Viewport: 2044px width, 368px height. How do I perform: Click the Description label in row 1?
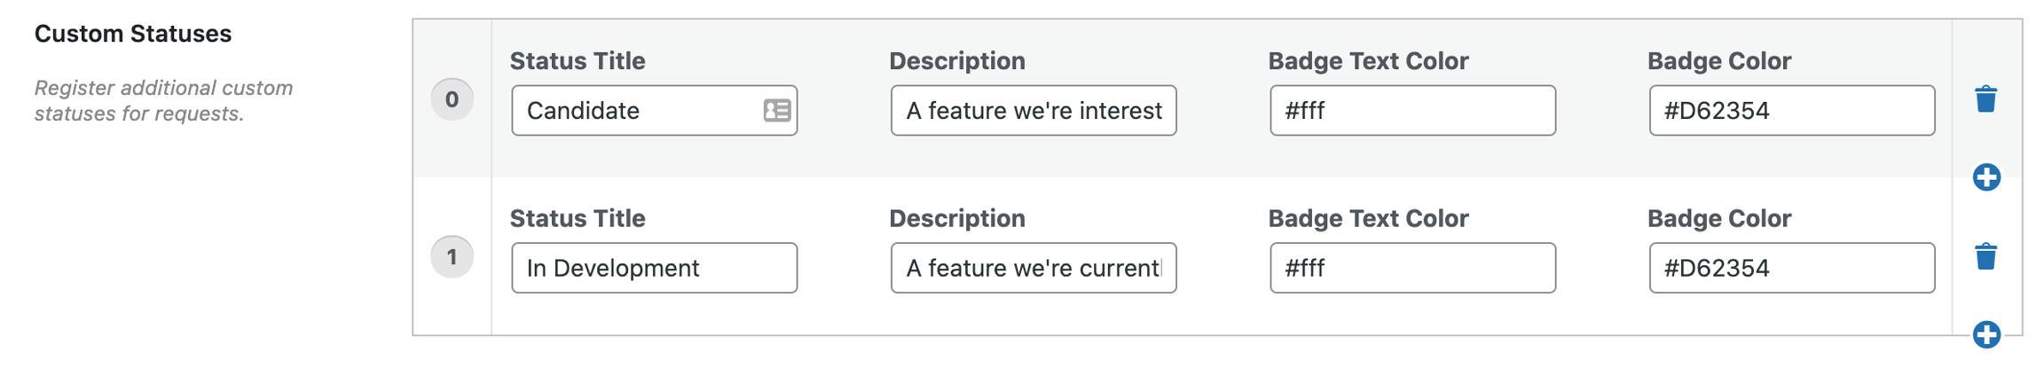pyautogui.click(x=956, y=218)
